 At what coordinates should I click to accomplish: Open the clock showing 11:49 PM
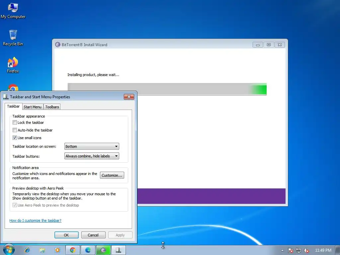(x=323, y=250)
